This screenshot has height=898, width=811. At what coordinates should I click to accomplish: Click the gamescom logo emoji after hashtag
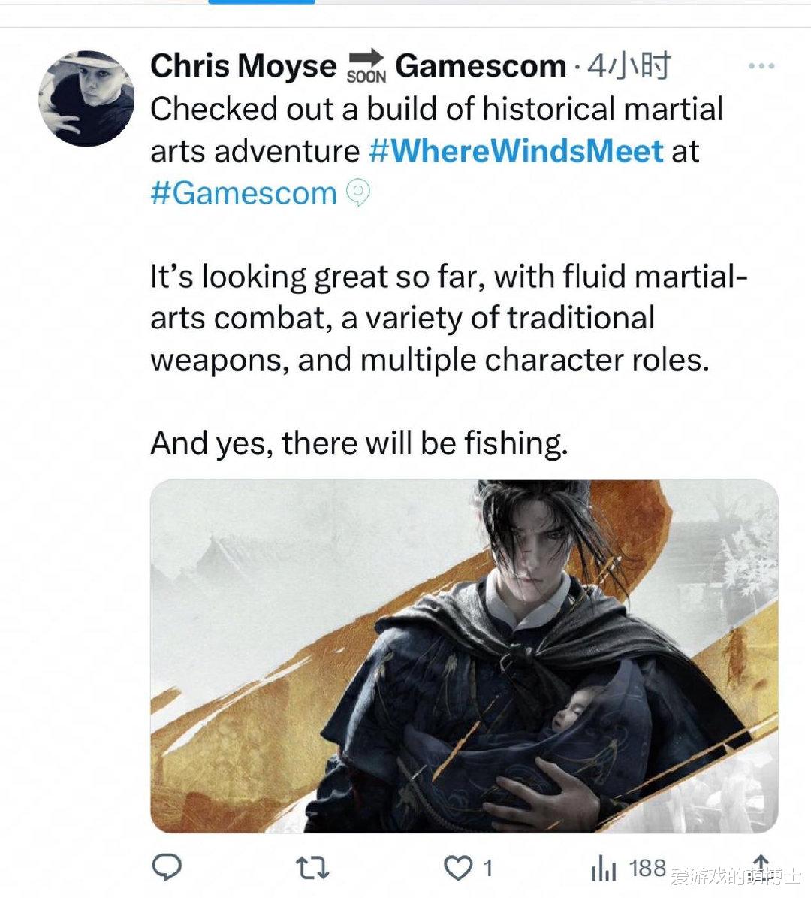(358, 193)
